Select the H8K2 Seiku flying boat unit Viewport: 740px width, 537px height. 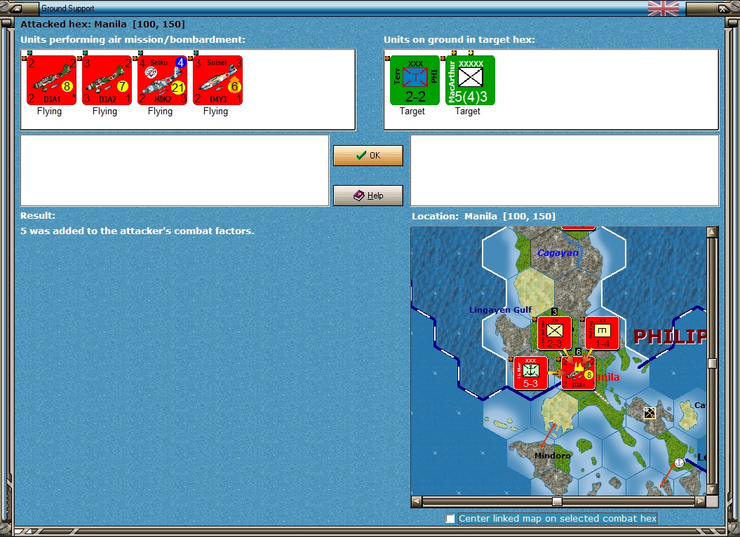162,80
